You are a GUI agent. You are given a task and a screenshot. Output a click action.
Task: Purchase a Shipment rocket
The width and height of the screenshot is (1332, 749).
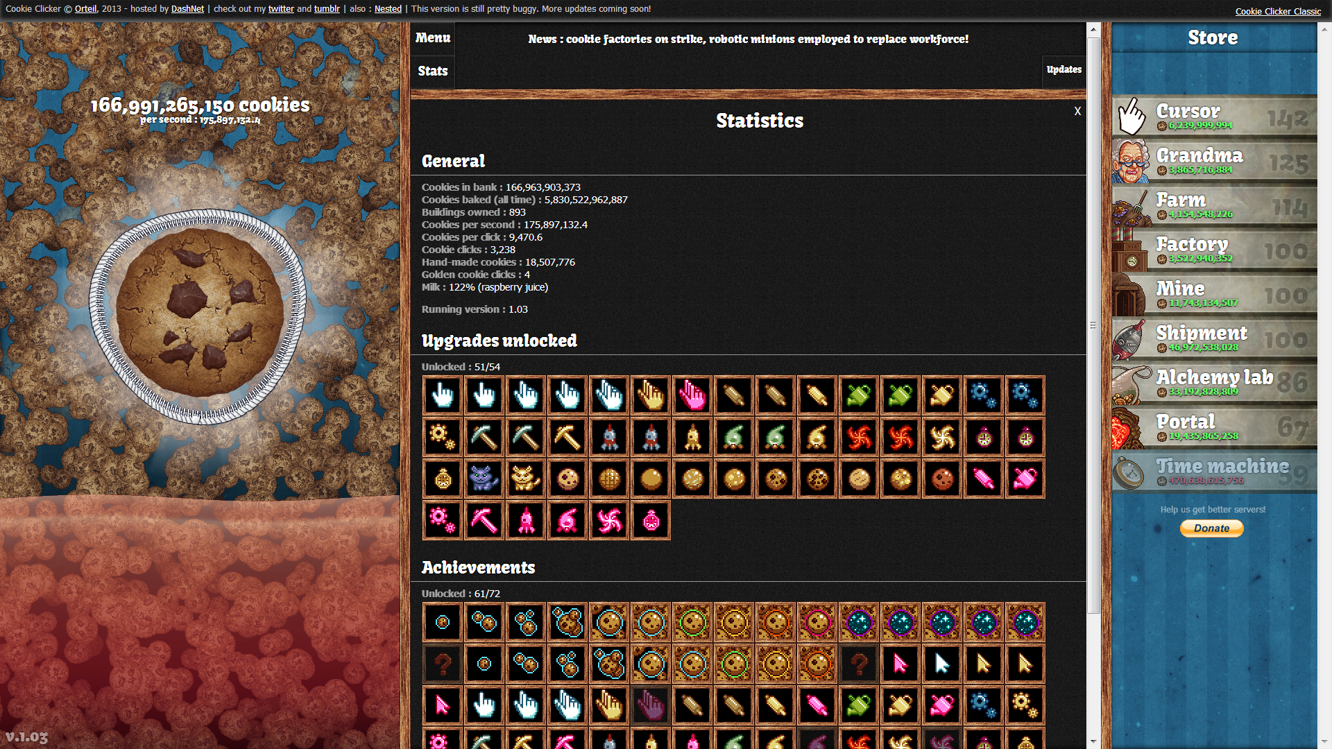(1214, 338)
